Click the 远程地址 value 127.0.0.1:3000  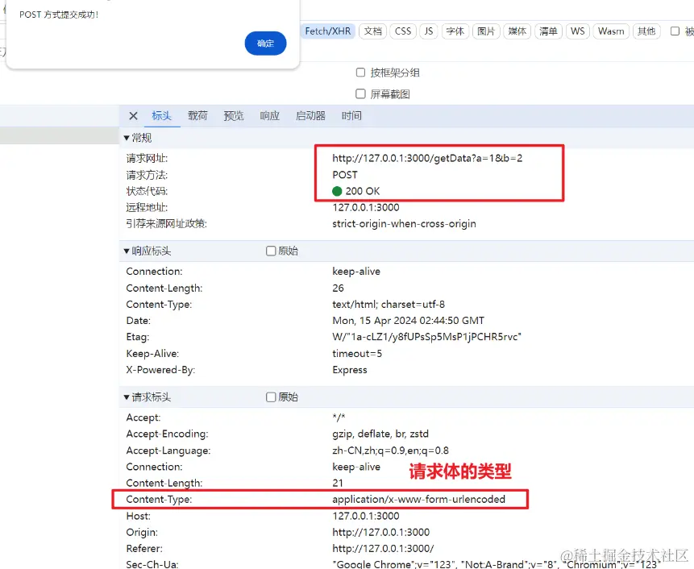pos(366,207)
